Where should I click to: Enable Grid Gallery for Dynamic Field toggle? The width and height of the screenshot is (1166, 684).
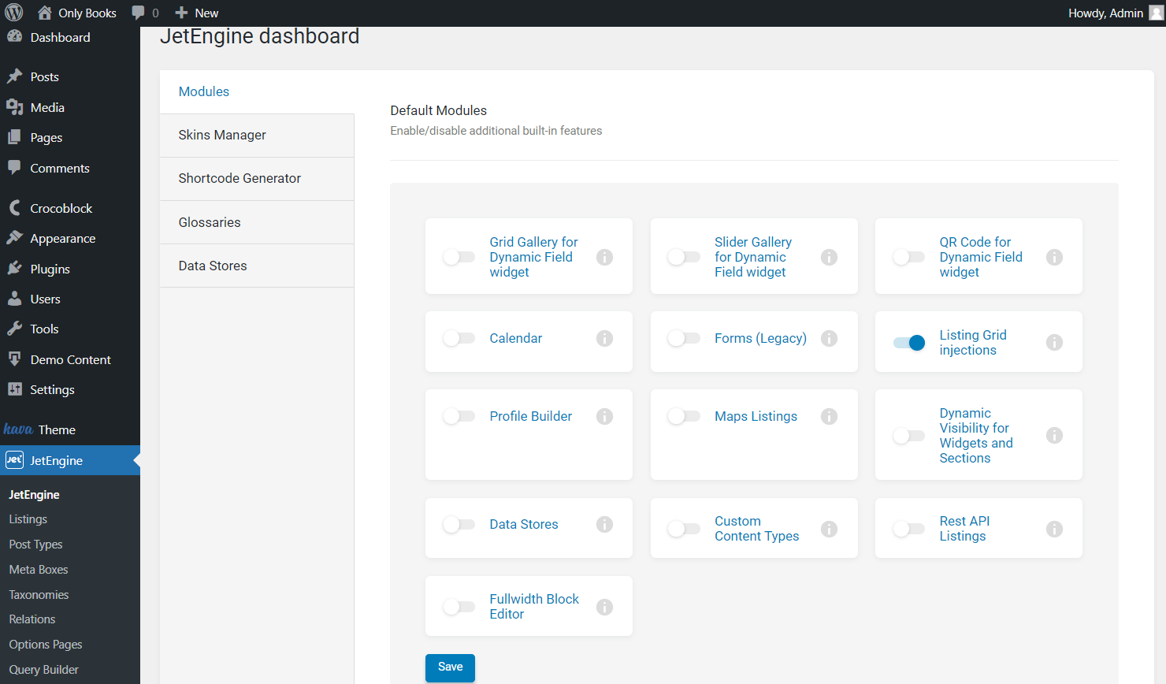coord(459,257)
